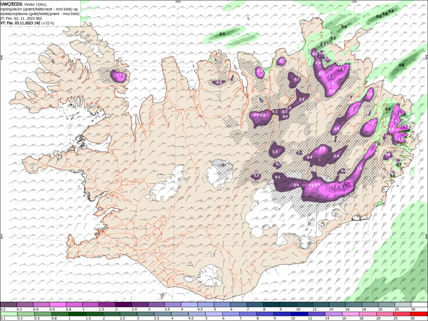Click the bright red rain swatch labeled 30
The image size is (428, 321).
(419, 314)
